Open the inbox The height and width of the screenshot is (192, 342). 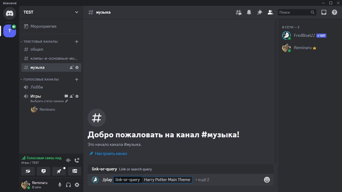pyautogui.click(x=324, y=12)
